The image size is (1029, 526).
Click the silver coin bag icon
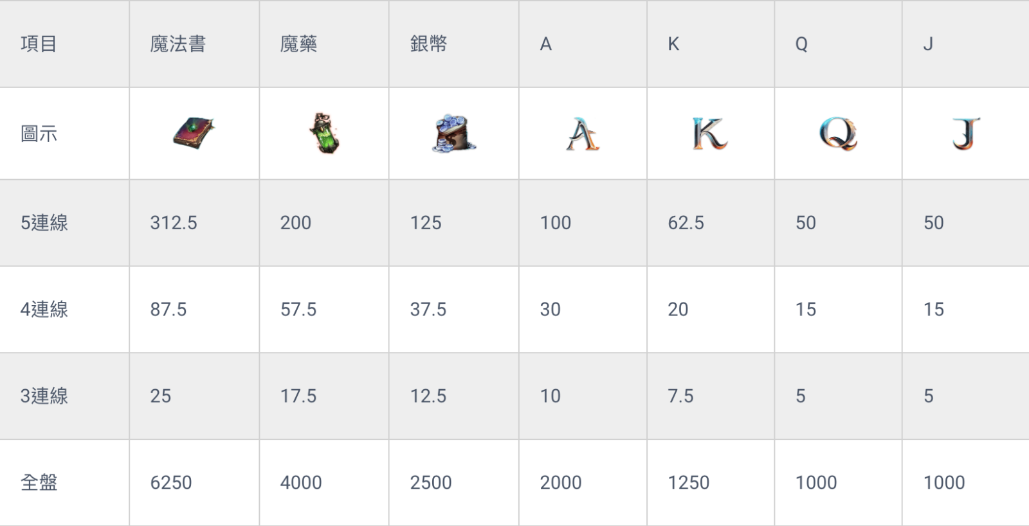(x=453, y=134)
